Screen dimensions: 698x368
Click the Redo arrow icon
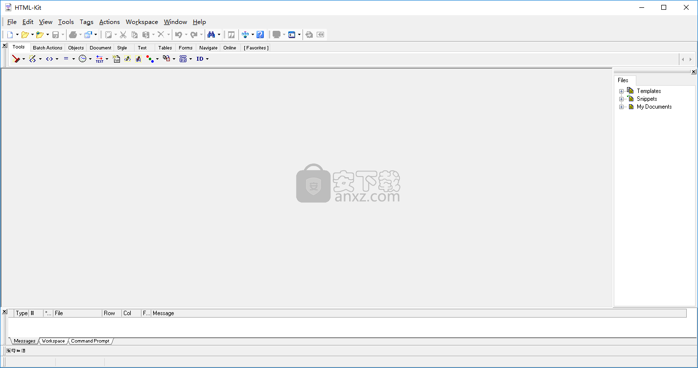tap(194, 35)
